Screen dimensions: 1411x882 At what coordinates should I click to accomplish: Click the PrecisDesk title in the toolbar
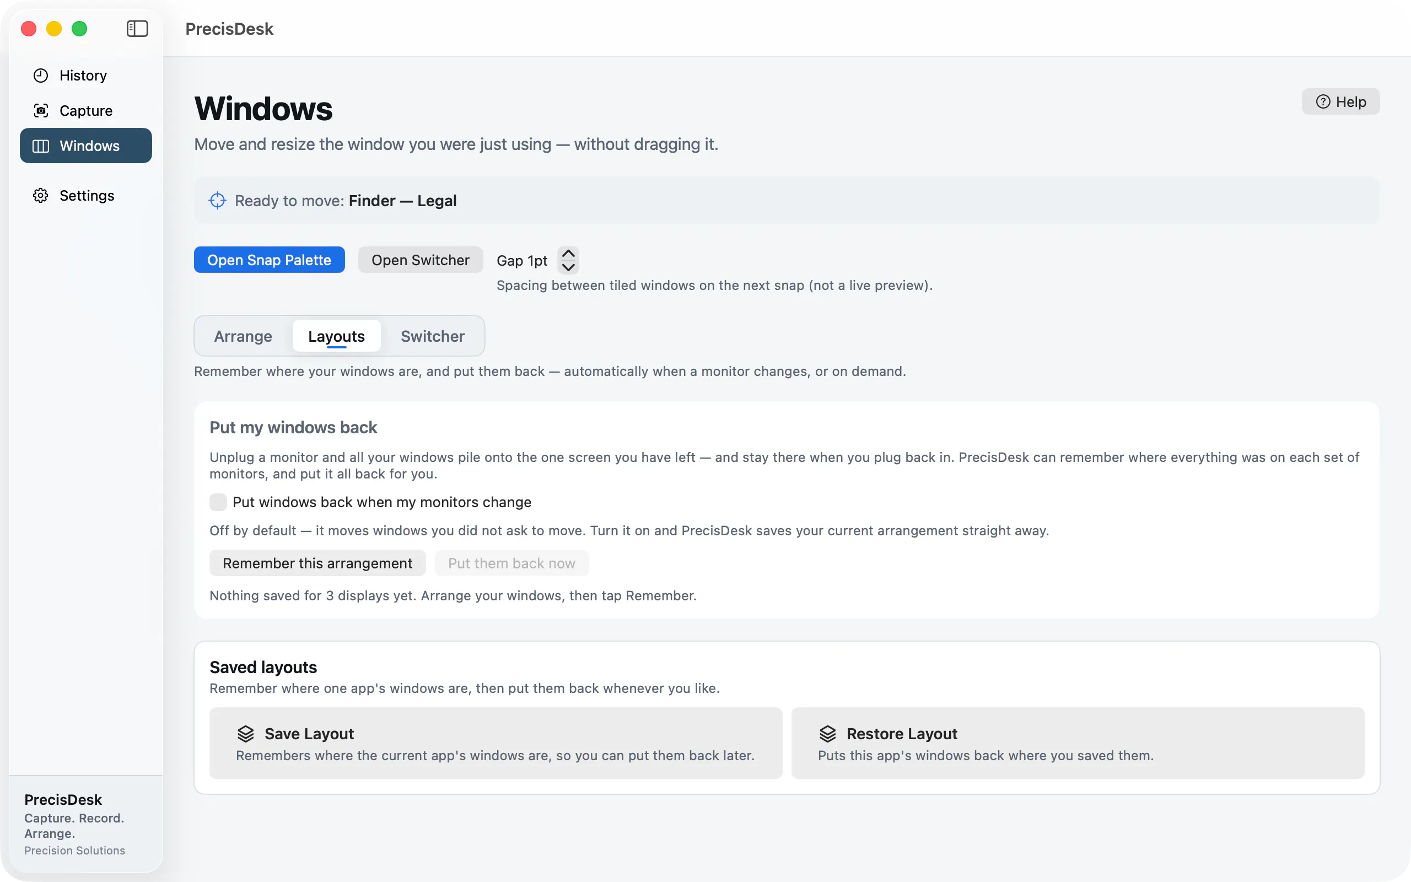[x=229, y=29]
